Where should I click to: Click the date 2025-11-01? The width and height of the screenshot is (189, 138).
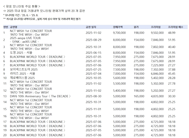pos(93,109)
